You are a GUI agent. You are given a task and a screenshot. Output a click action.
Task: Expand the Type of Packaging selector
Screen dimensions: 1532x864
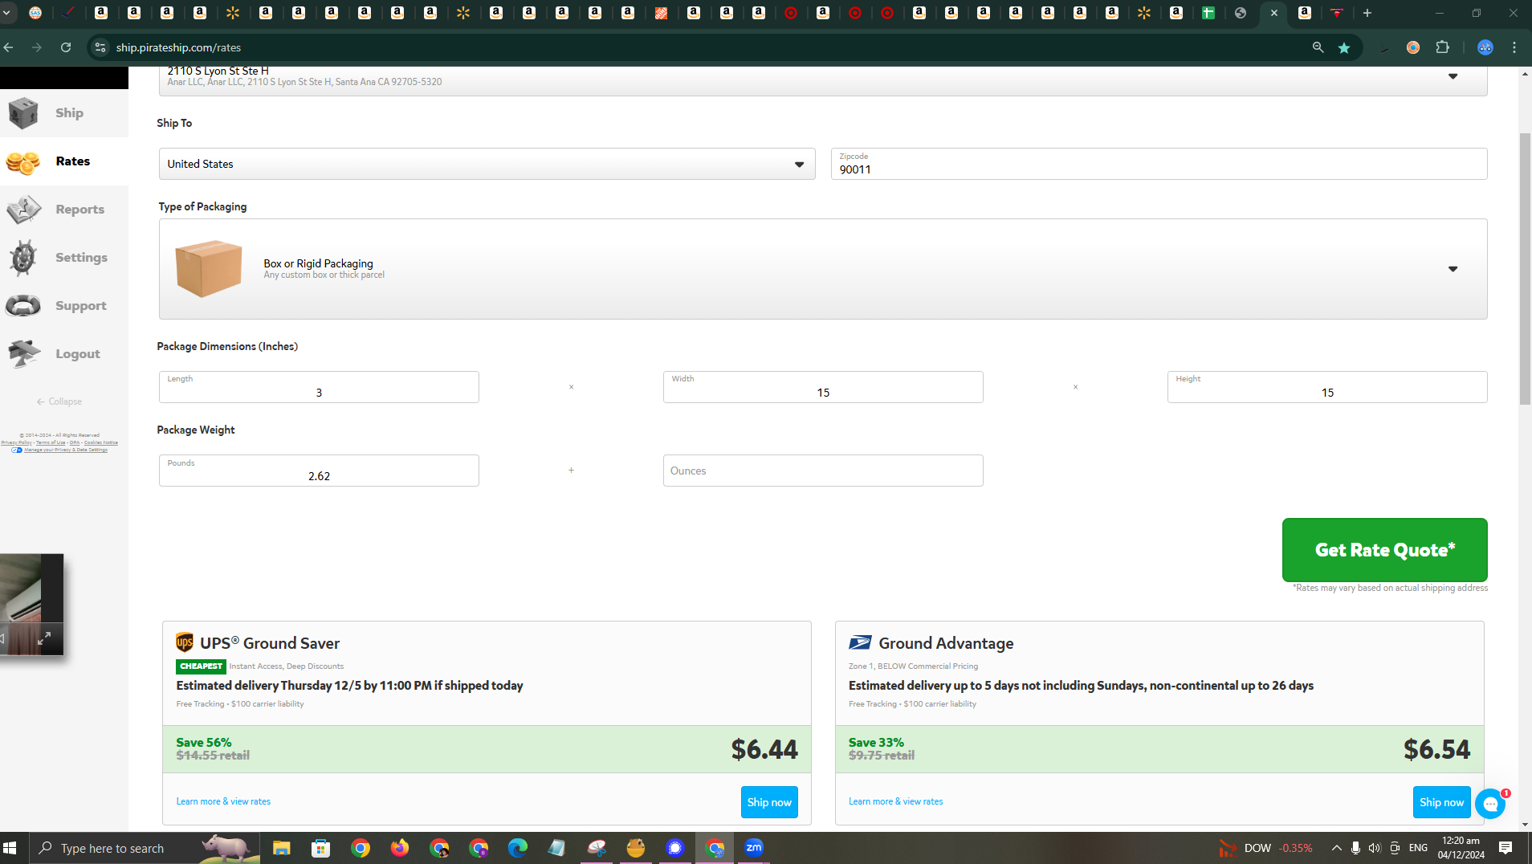click(x=823, y=269)
